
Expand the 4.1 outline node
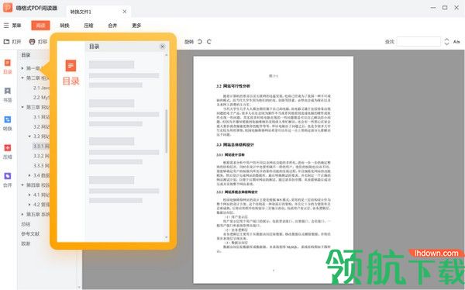click(x=29, y=195)
